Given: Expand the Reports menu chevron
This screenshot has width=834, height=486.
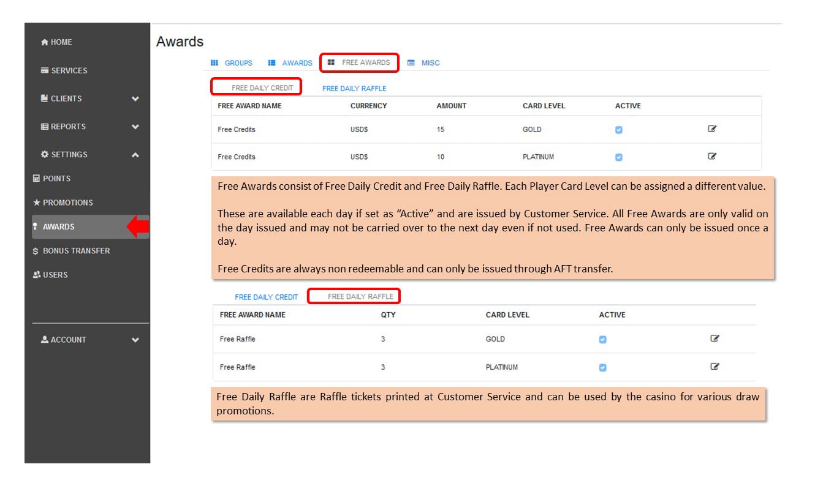Looking at the screenshot, I should pyautogui.click(x=135, y=127).
